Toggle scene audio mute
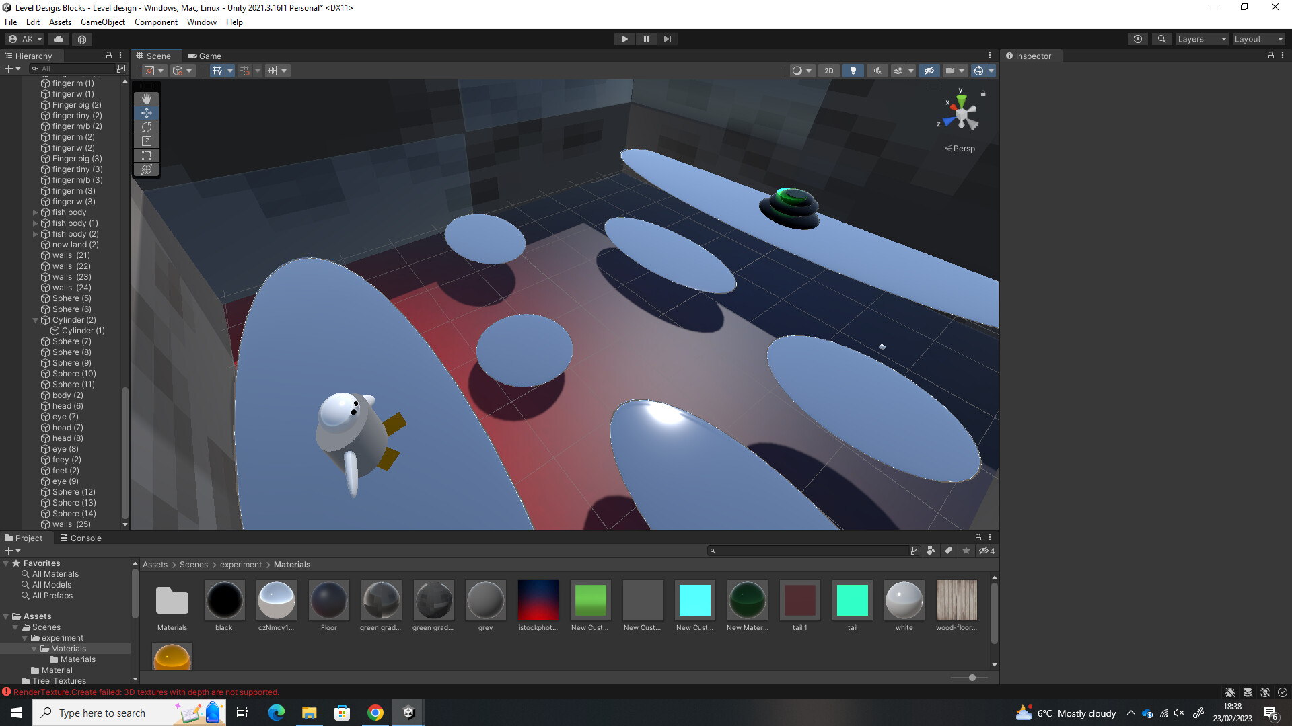This screenshot has width=1292, height=726. [877, 71]
